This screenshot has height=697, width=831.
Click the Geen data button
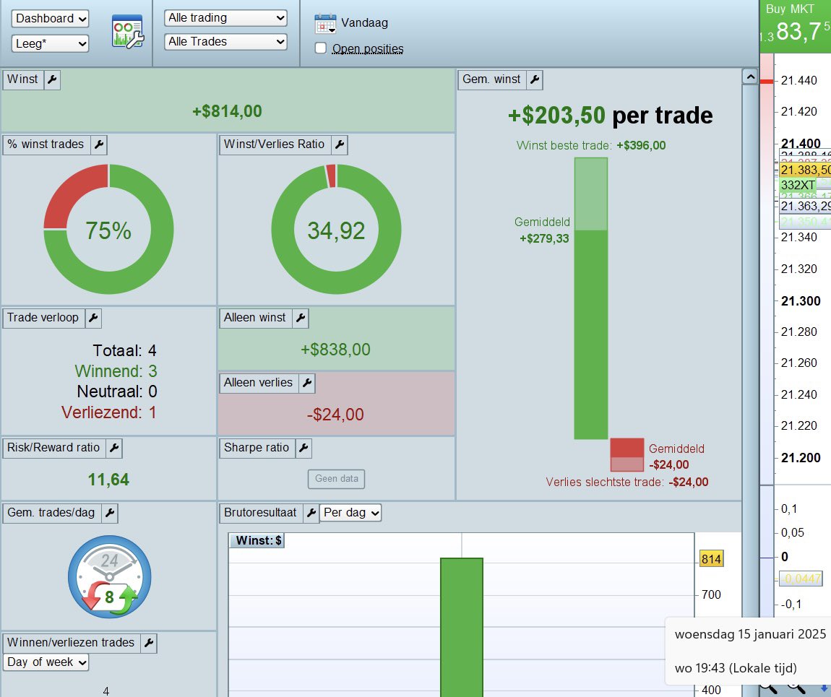337,479
